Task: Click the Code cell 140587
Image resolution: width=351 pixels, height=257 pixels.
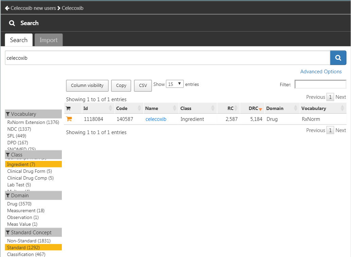Action: click(x=125, y=119)
